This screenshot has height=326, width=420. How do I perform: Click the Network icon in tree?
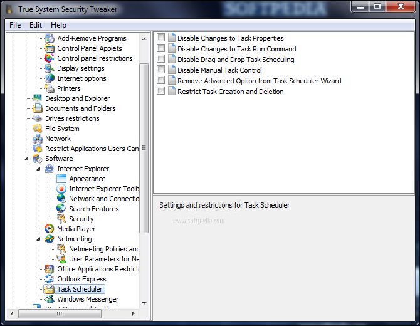[37, 139]
